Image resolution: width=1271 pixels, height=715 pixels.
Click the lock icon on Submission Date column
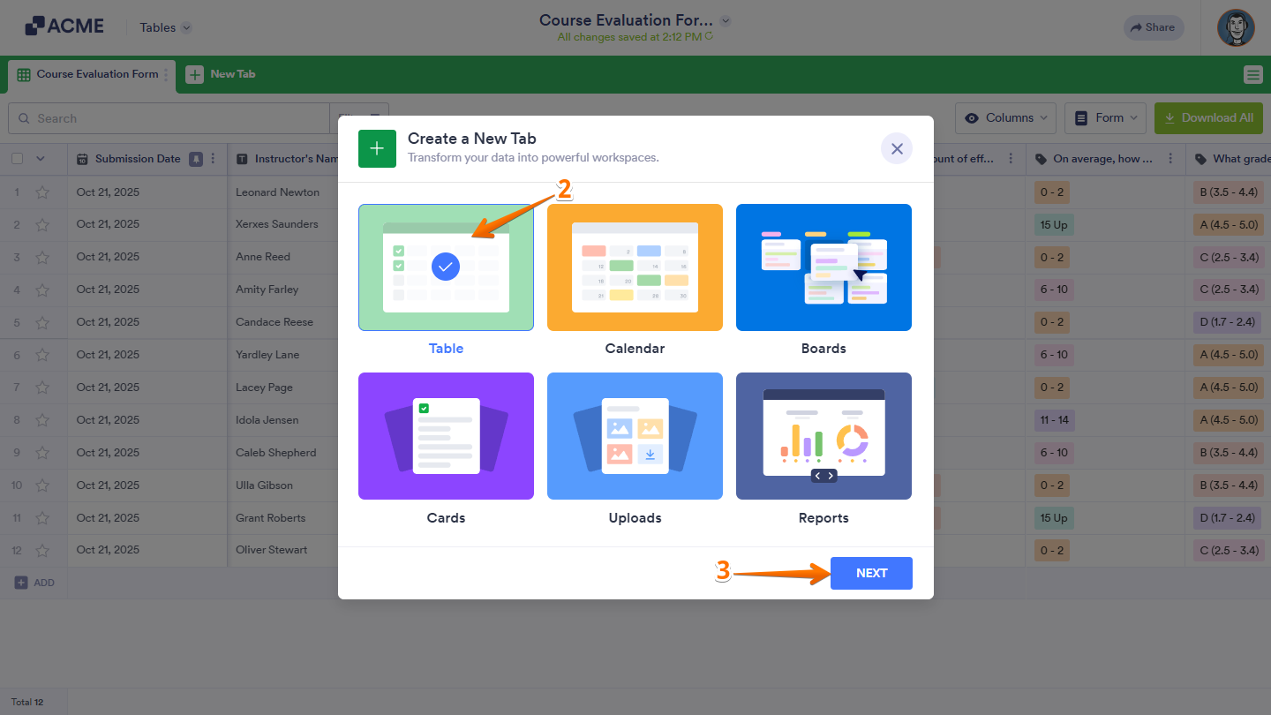(x=196, y=158)
